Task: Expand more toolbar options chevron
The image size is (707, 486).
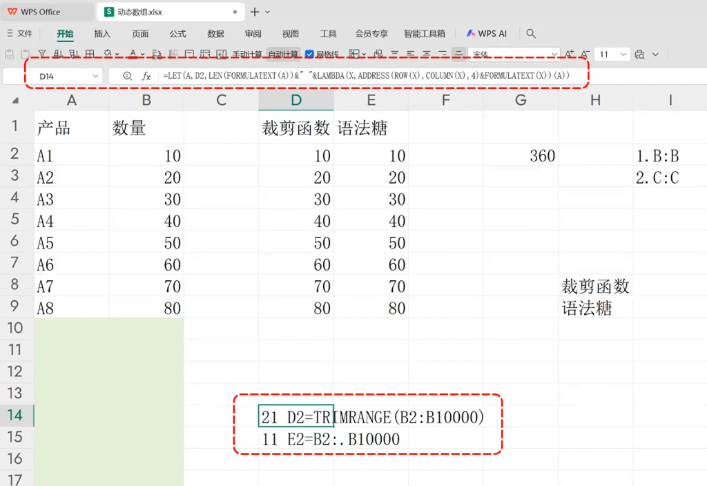Action: click(x=656, y=55)
